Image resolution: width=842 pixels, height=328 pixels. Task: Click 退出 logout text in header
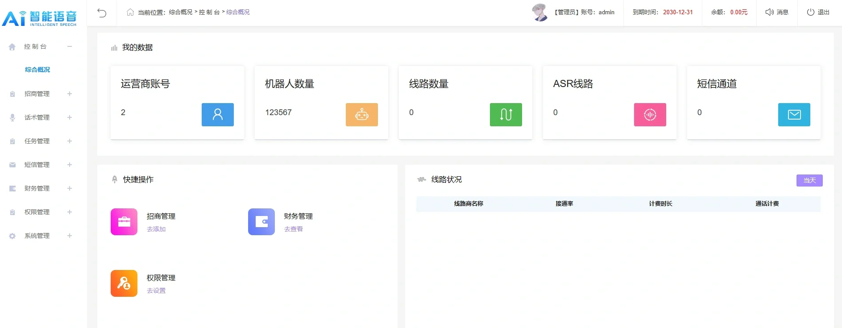click(x=824, y=12)
